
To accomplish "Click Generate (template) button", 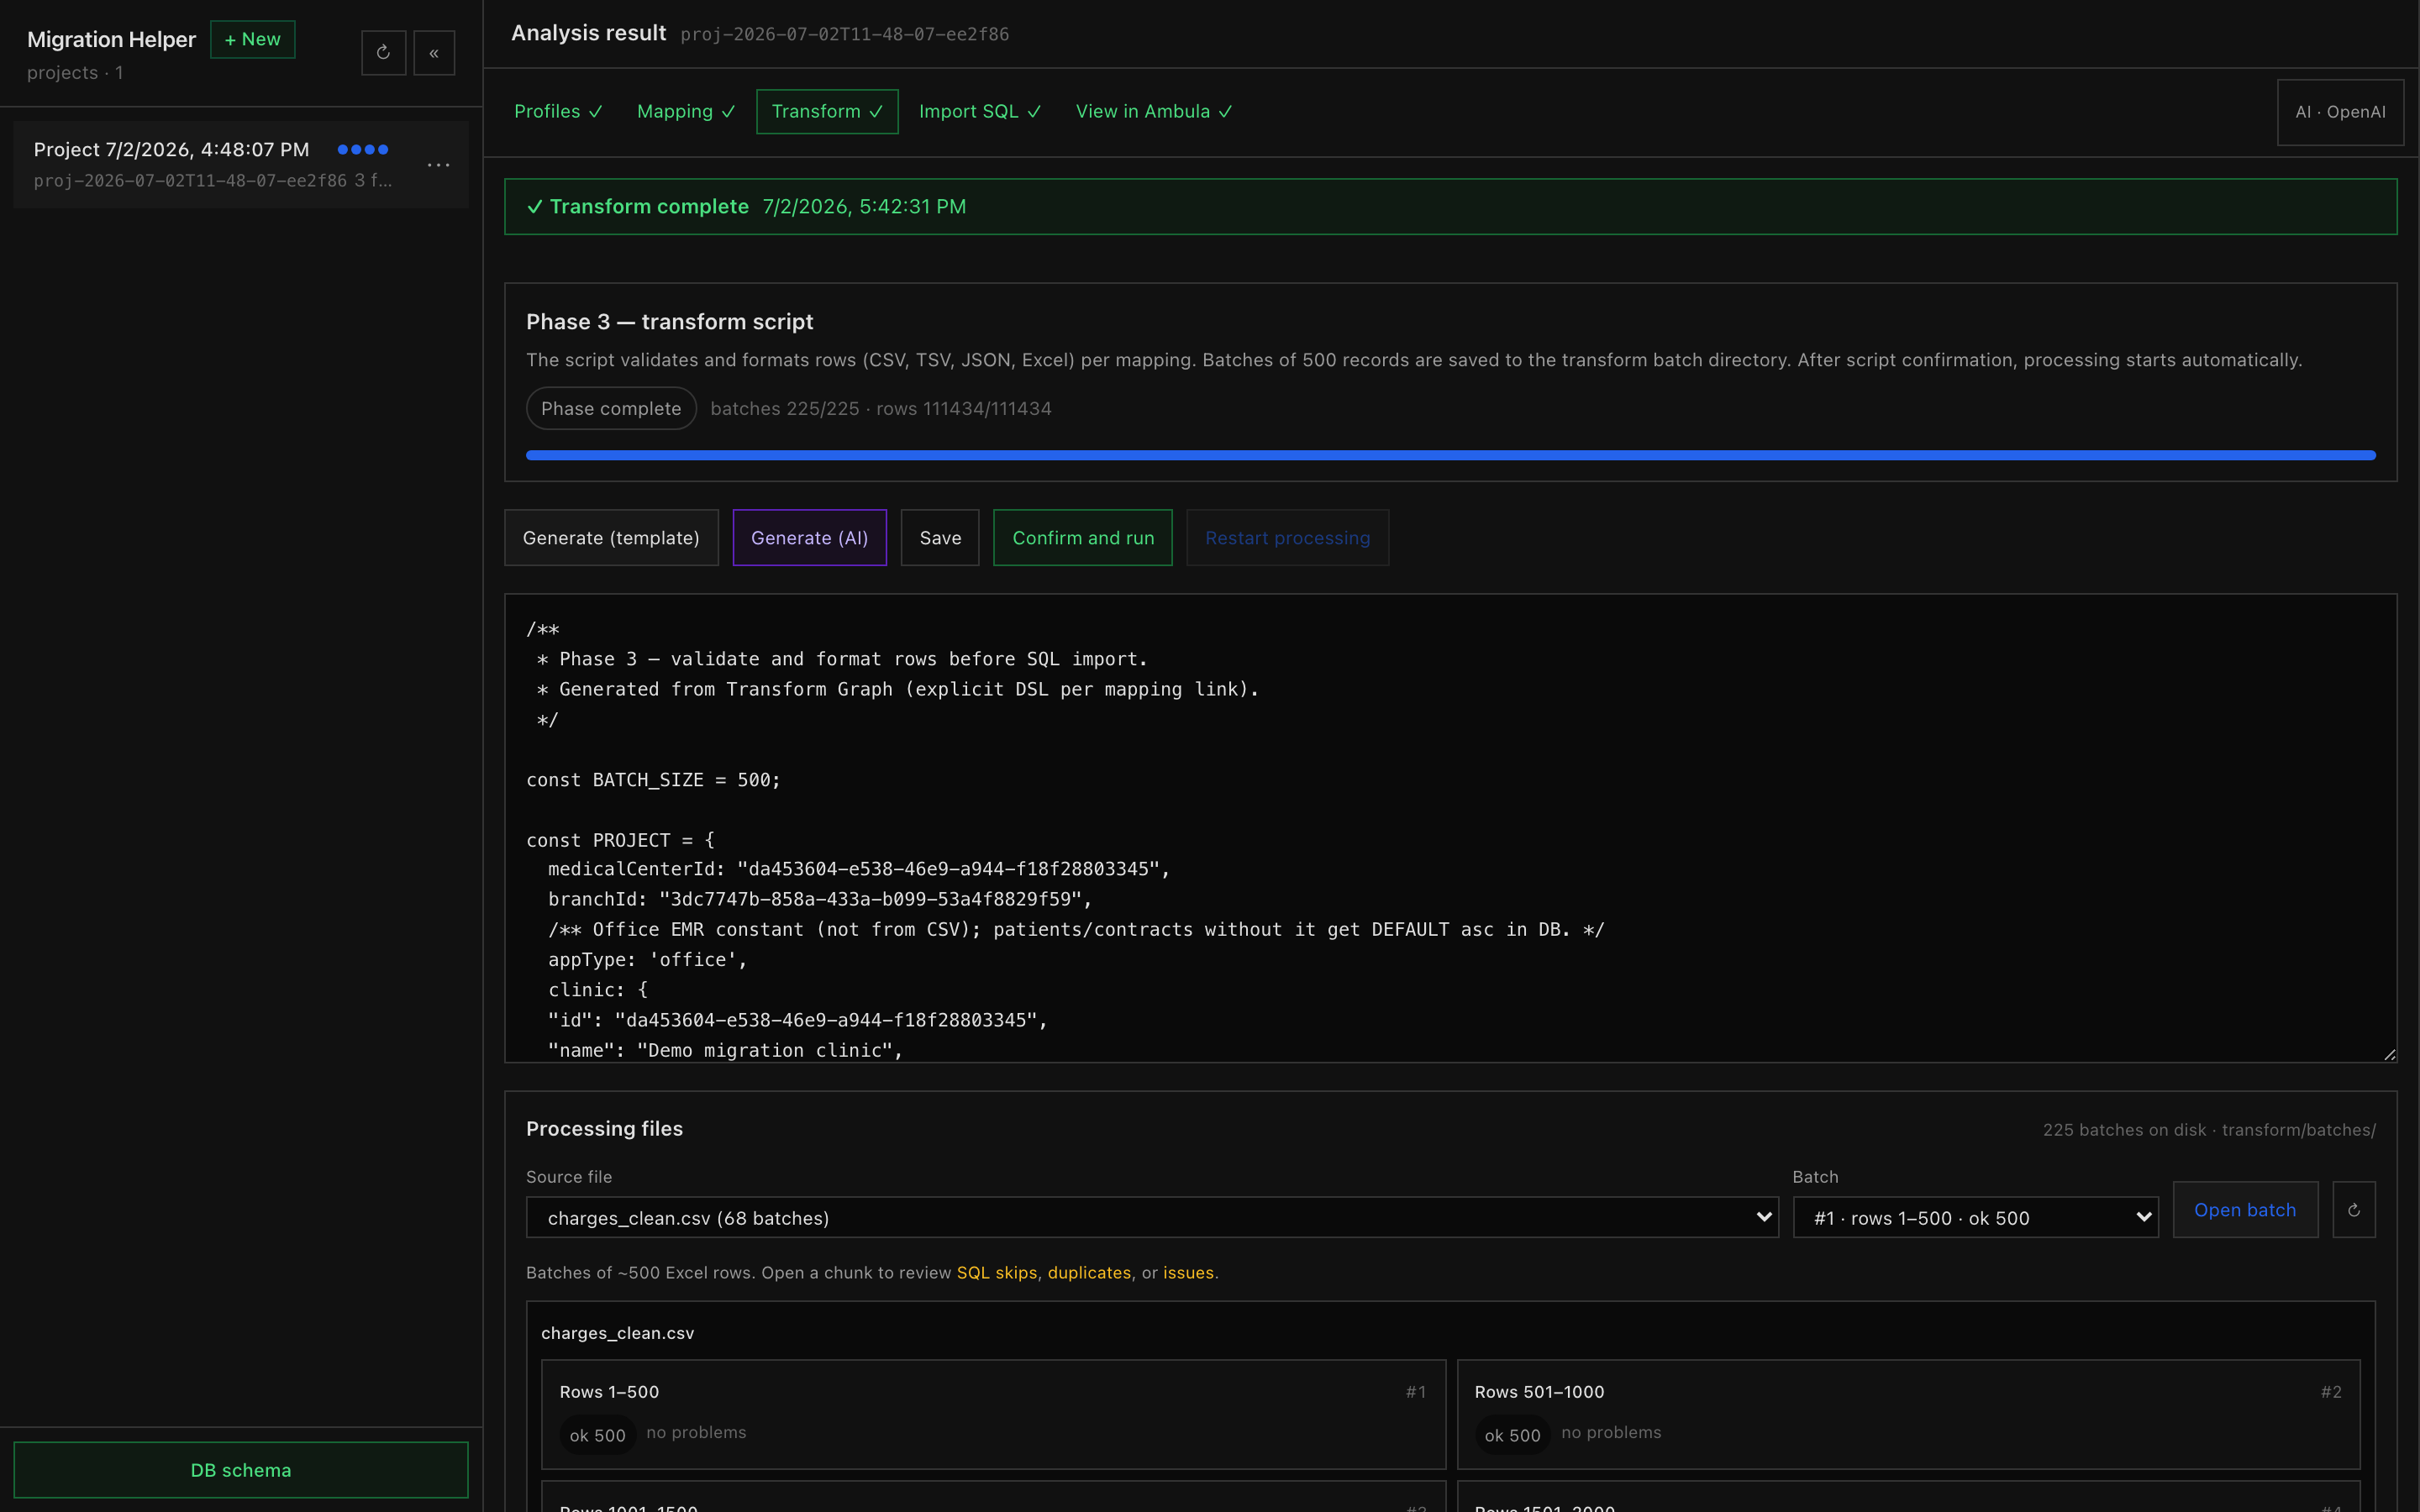I will coord(611,538).
